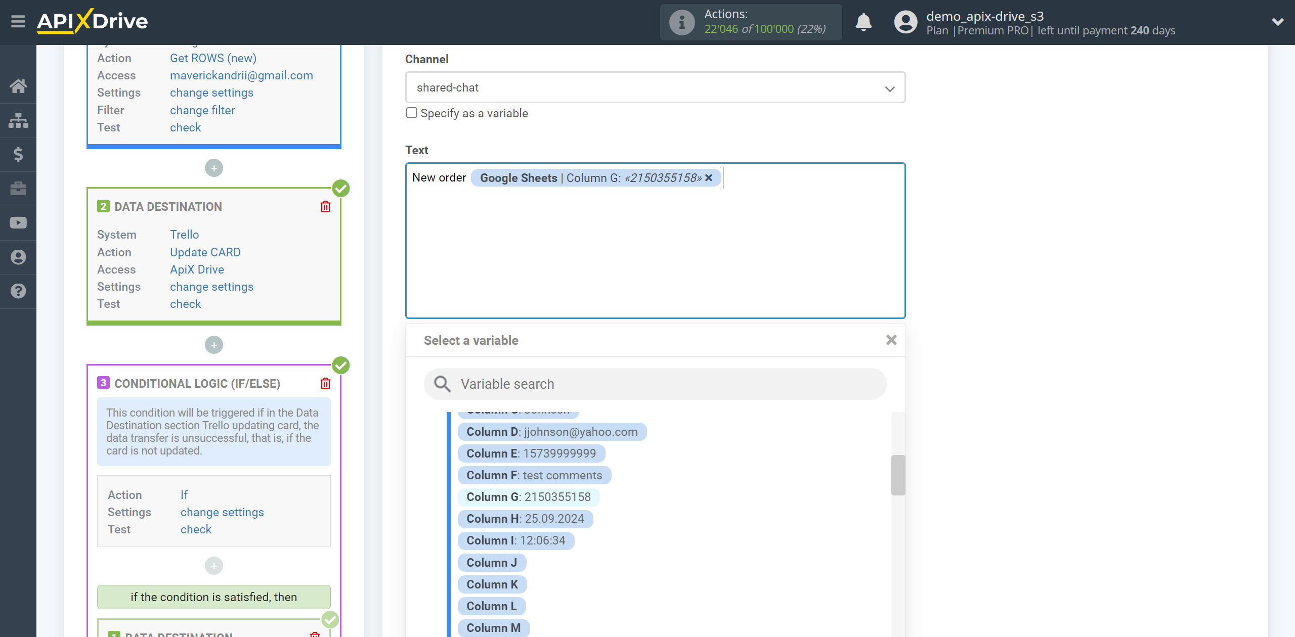Click check in Trello destination block
The width and height of the screenshot is (1295, 637).
click(x=185, y=304)
